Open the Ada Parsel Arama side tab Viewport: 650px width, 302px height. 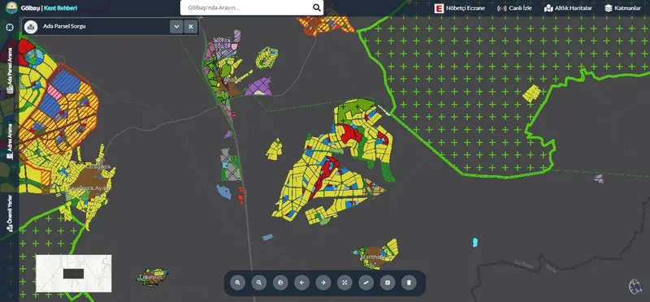pyautogui.click(x=10, y=71)
